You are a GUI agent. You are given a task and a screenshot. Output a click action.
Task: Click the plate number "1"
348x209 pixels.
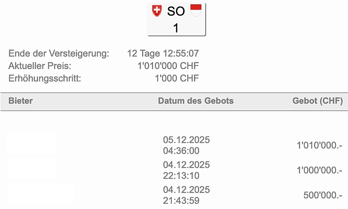tap(176, 28)
